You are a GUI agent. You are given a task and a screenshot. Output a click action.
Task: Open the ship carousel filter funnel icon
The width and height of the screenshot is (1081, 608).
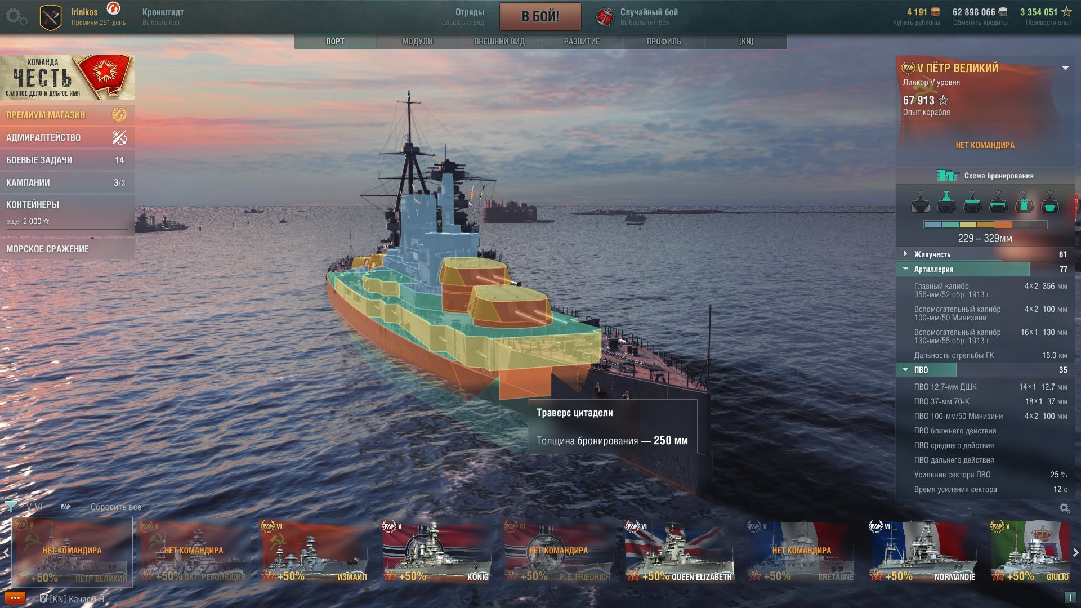[11, 506]
